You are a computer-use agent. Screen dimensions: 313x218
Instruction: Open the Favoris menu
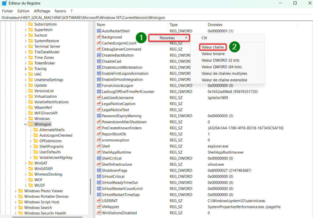pos(60,11)
